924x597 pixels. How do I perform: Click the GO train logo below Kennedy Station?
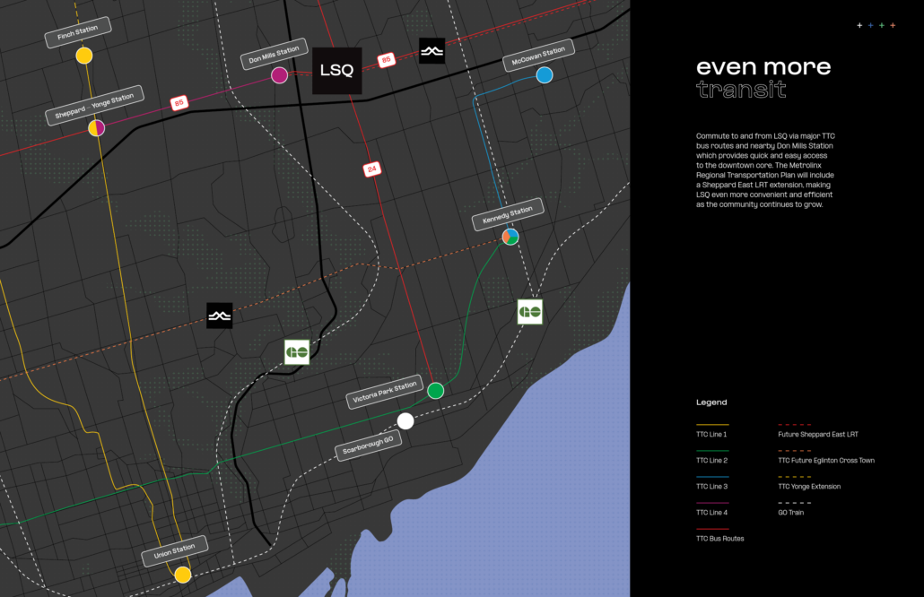click(x=529, y=312)
